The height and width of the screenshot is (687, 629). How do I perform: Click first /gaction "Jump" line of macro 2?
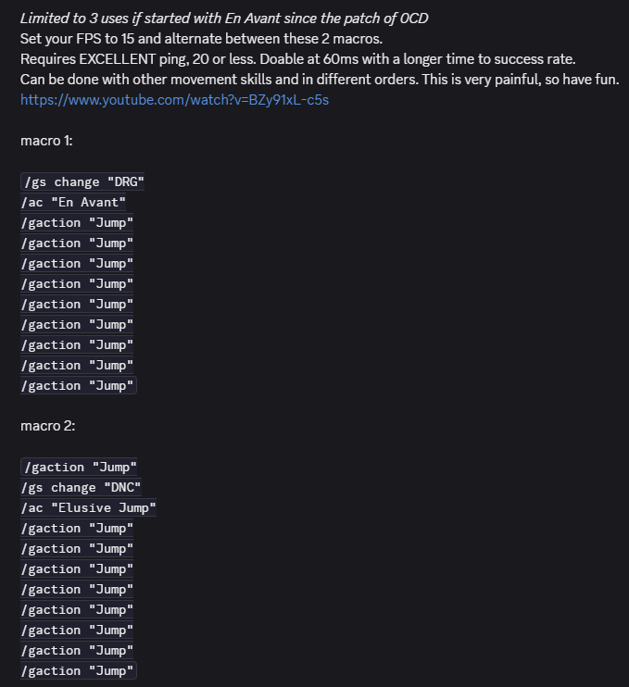click(79, 467)
